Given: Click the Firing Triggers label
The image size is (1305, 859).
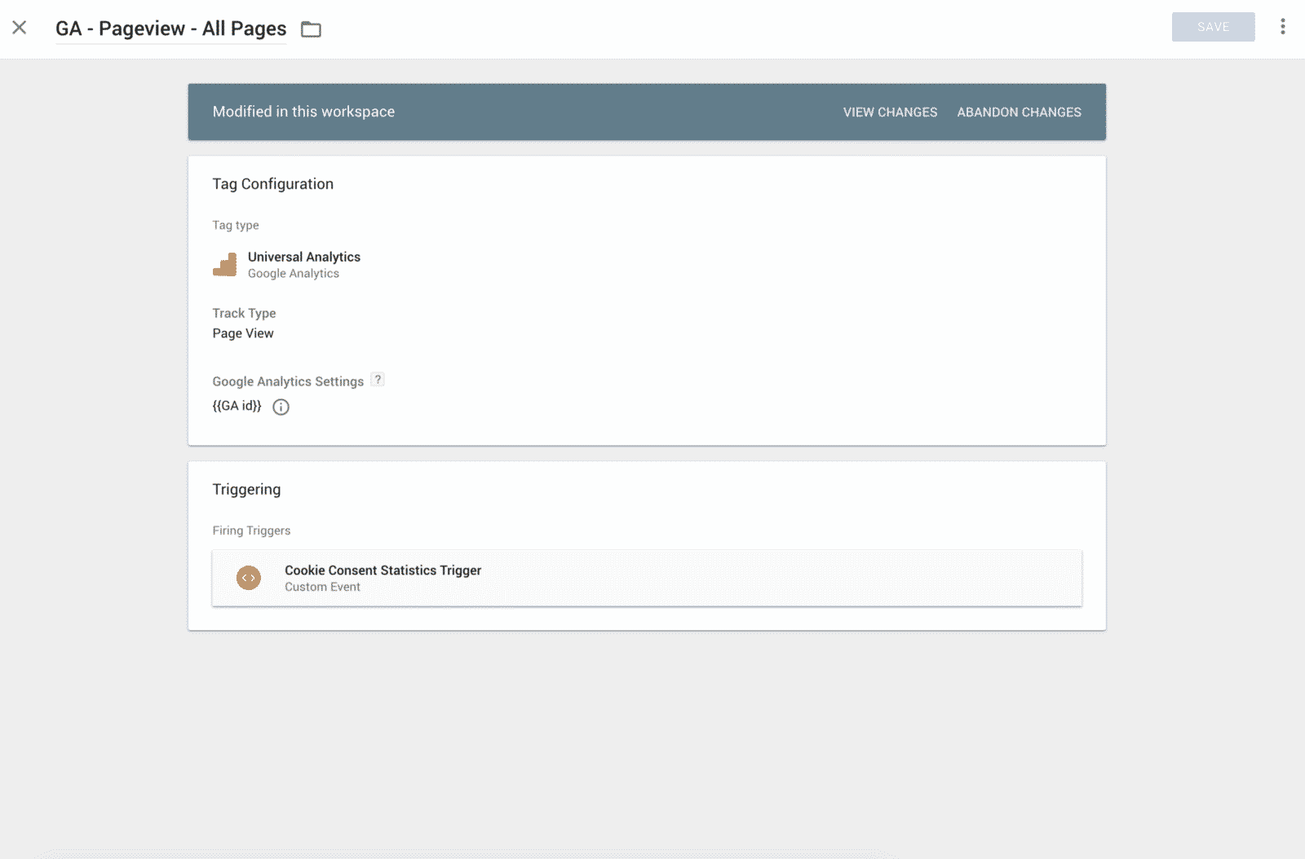Looking at the screenshot, I should tap(251, 531).
